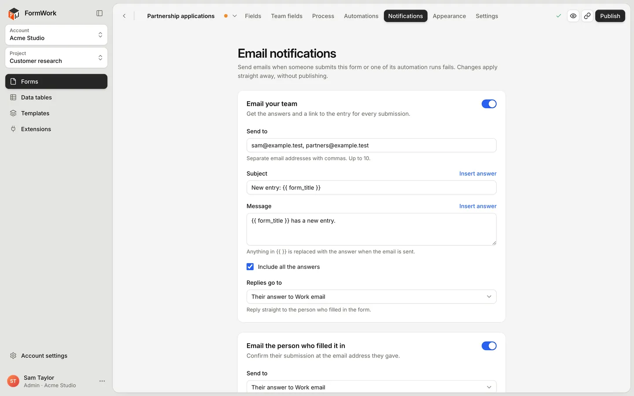Switch to the Fields tab
This screenshot has height=396, width=634.
point(253,16)
